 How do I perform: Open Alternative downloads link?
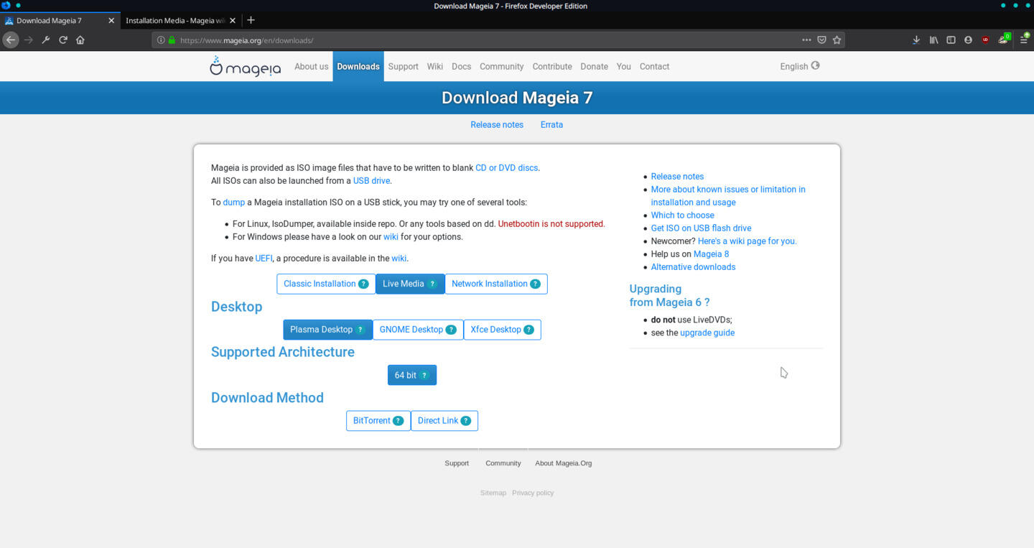coord(693,267)
